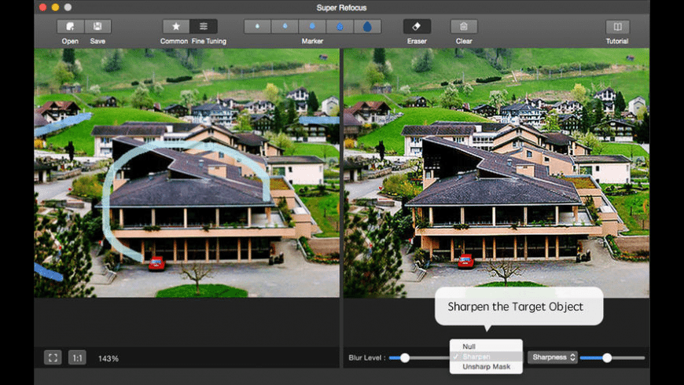Image resolution: width=684 pixels, height=385 pixels.
Task: Fit image to window with the fullscreen icon
Action: (x=53, y=358)
